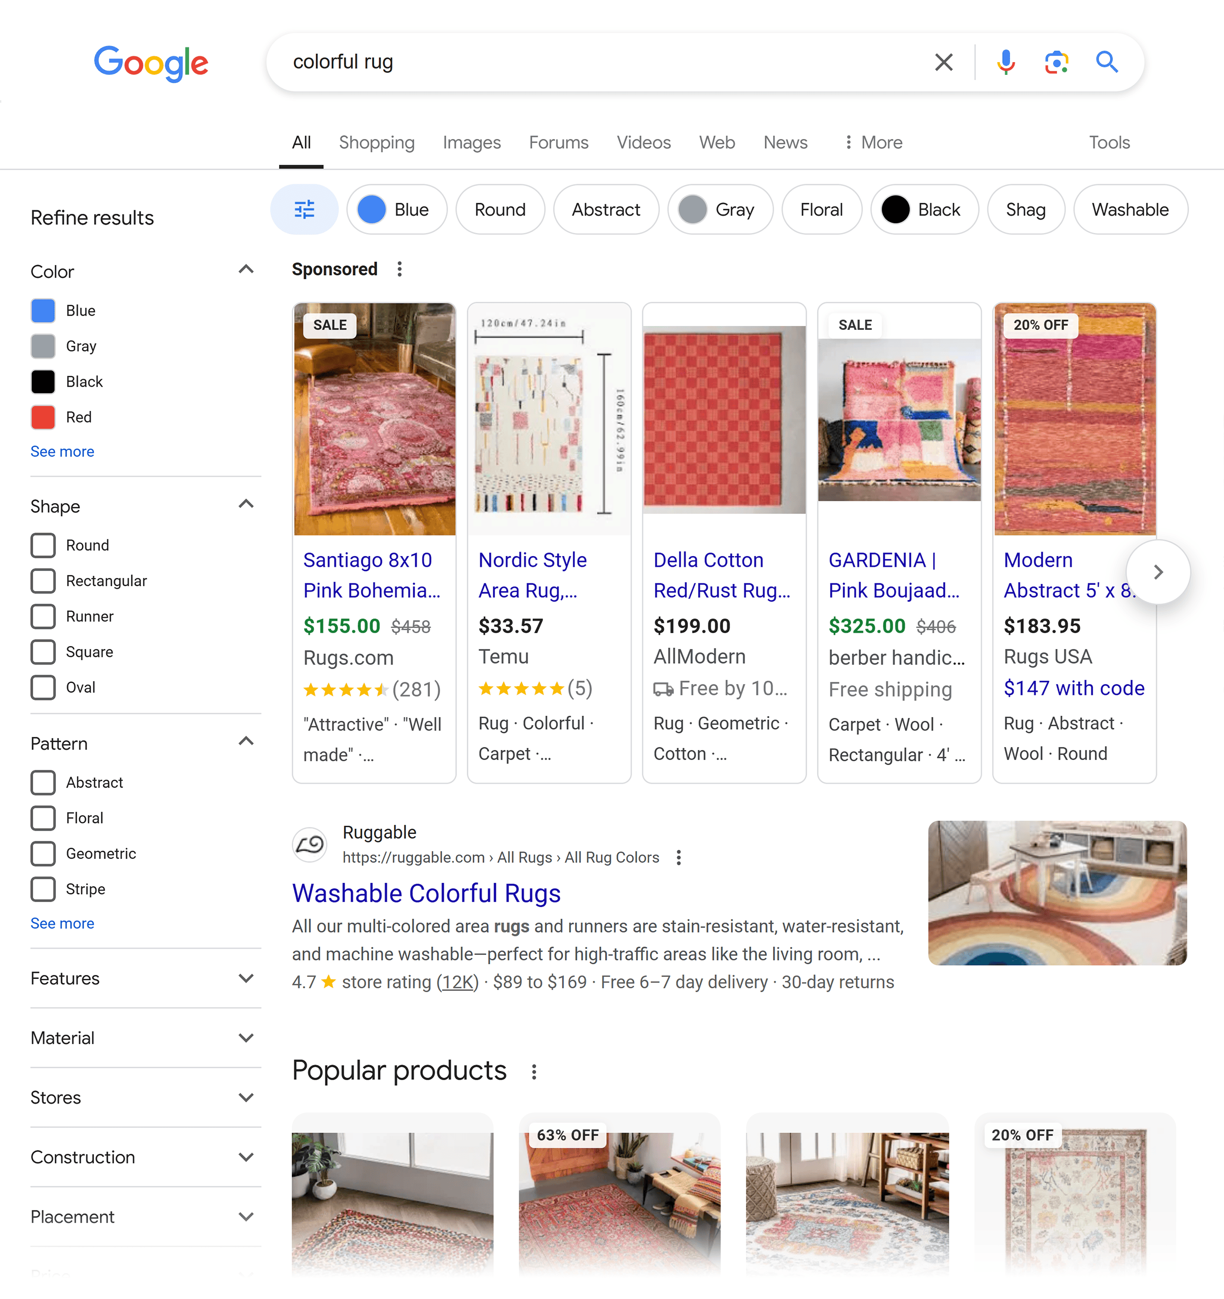
Task: Collapse the Color filter section
Action: point(246,270)
